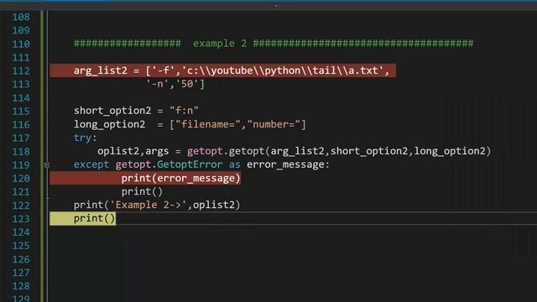Select line number 123 in the gutter

21,219
